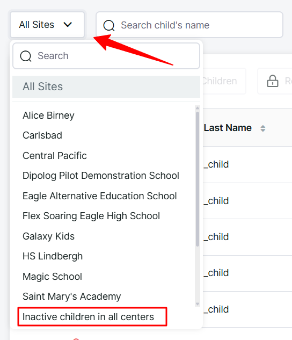Choose Magic School option
292x340 pixels.
pyautogui.click(x=52, y=277)
